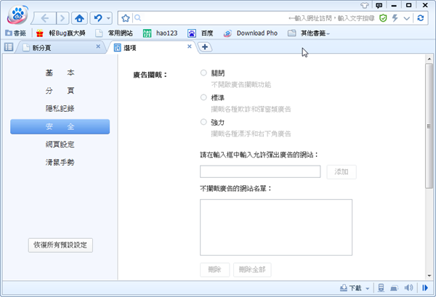Open the 常用網站 bookmark

(114, 33)
